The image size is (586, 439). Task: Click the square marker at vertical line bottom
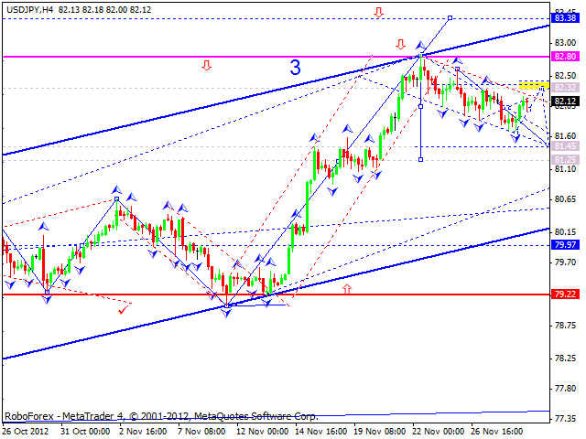[x=421, y=160]
